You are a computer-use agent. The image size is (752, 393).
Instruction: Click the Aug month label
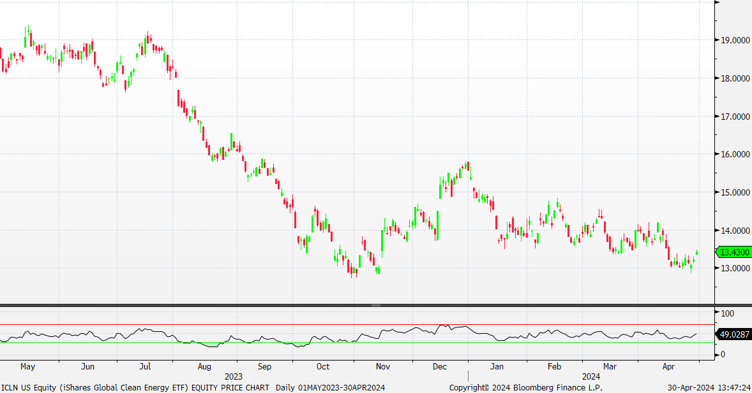click(204, 367)
